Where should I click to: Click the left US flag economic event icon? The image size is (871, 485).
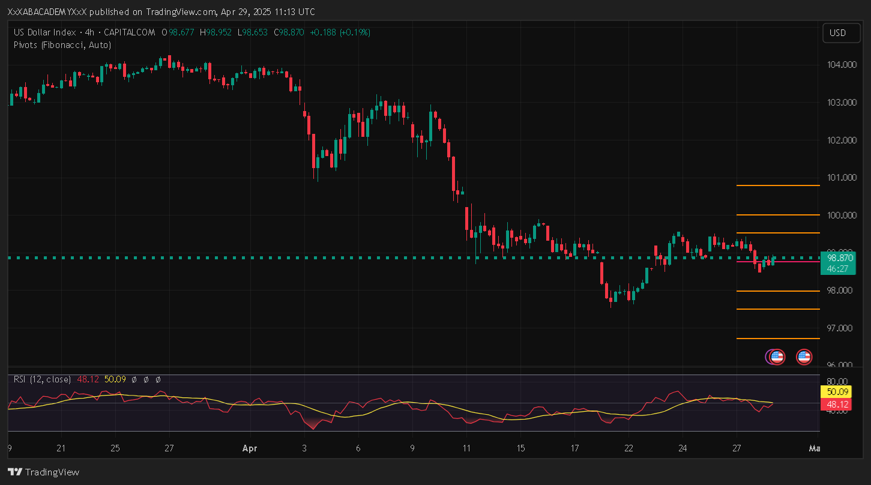(x=776, y=357)
